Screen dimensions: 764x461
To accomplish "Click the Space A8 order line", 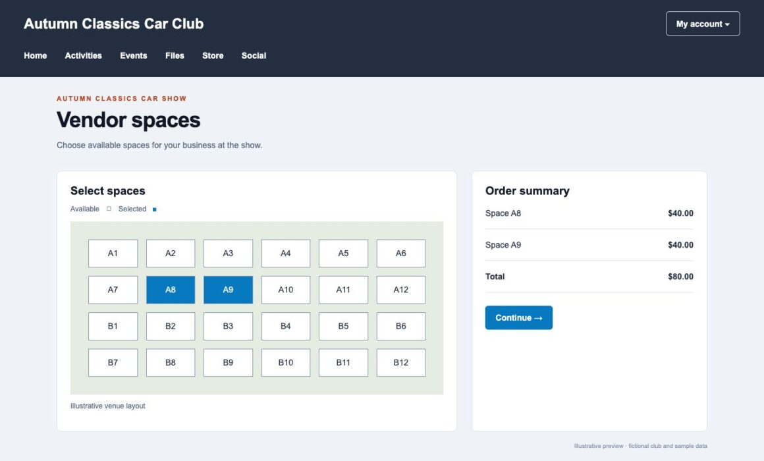I will click(589, 213).
